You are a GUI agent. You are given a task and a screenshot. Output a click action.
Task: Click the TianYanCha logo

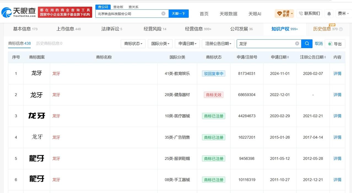[x=19, y=12]
